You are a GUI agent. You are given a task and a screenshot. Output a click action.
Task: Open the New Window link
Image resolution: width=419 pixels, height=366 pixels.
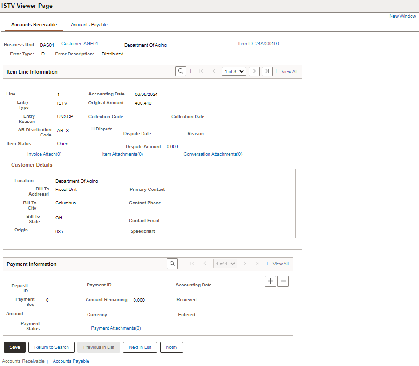(402, 16)
